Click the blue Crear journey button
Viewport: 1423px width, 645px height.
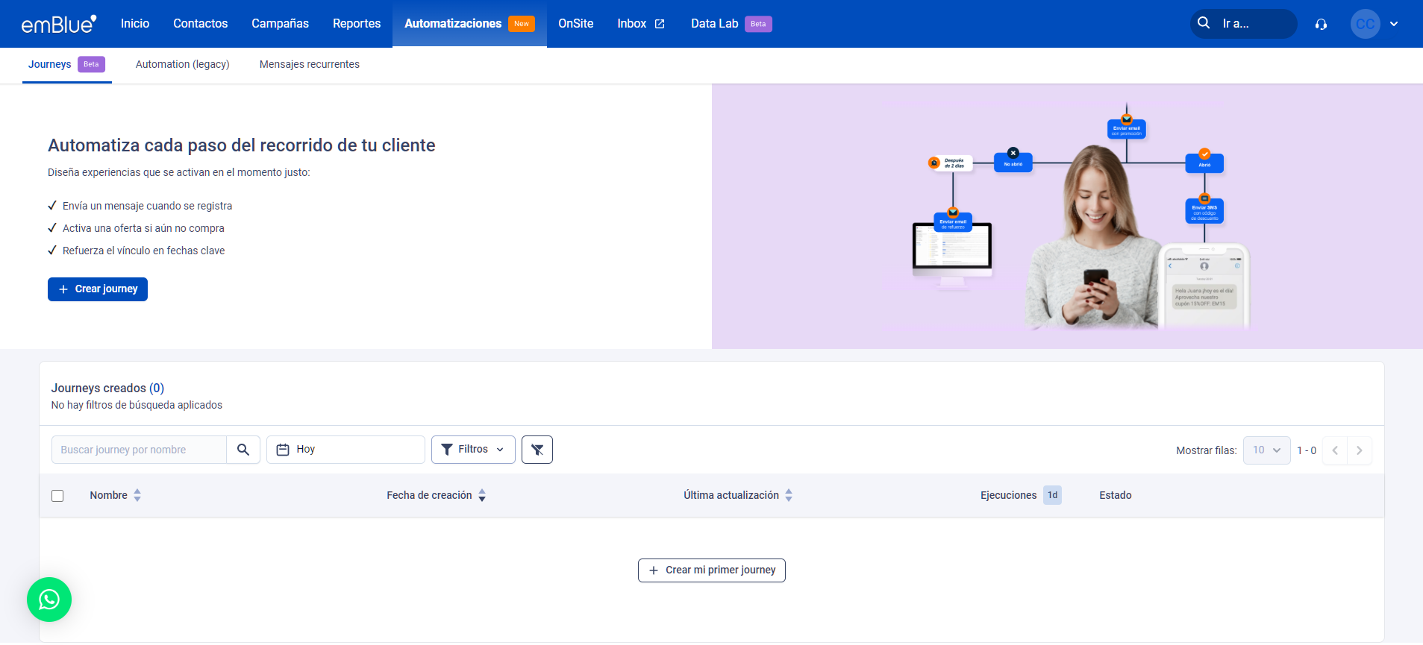98,289
